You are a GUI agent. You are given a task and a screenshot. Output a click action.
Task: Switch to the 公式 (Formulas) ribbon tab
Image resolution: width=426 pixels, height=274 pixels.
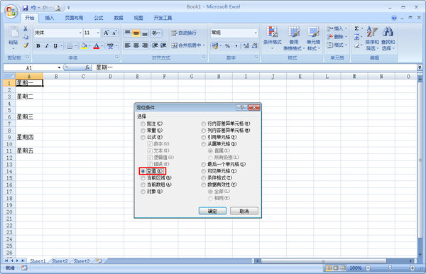[x=99, y=18]
